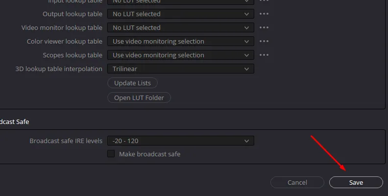Click the Video monitor lookup table label
Viewport: 388px width, 196px height.
[62, 27]
